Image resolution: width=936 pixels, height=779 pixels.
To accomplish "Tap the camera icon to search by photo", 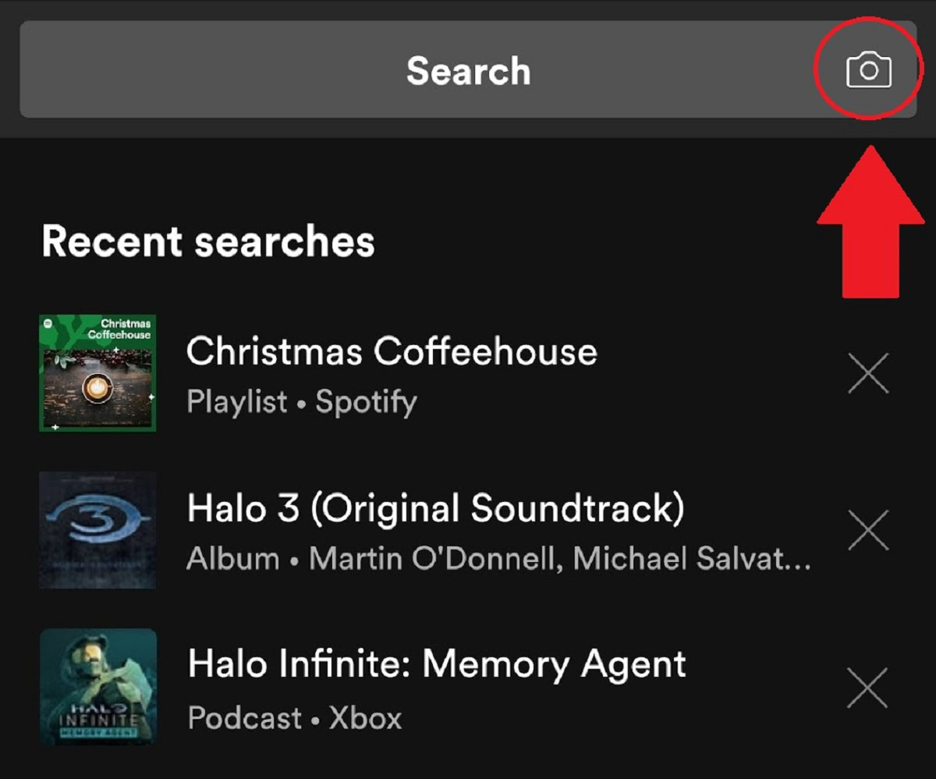I will 868,70.
